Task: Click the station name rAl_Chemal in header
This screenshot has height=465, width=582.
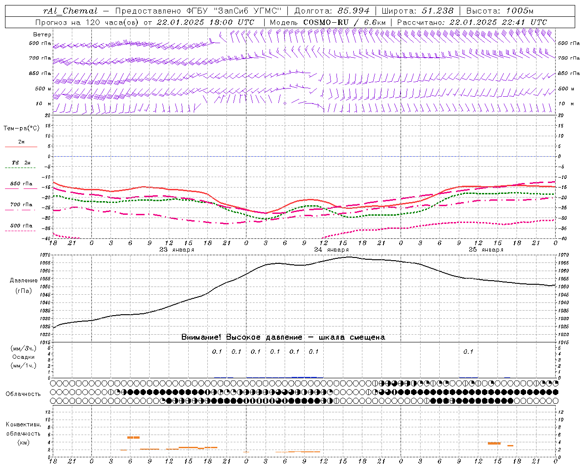Action: tap(70, 11)
